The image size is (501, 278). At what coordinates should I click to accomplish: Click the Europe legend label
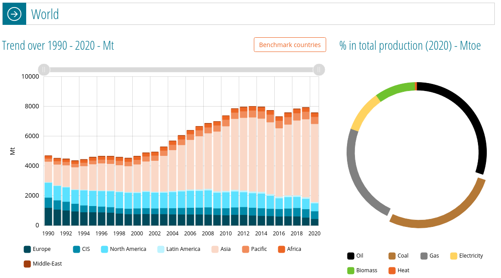click(x=42, y=249)
